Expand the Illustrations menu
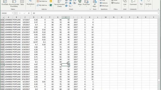The image size is (161, 90). tap(30, 3)
